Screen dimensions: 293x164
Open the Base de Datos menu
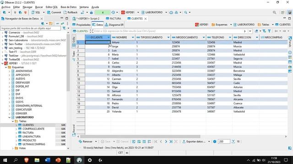coord(69,7)
